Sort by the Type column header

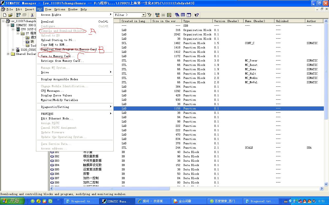coord(197,21)
